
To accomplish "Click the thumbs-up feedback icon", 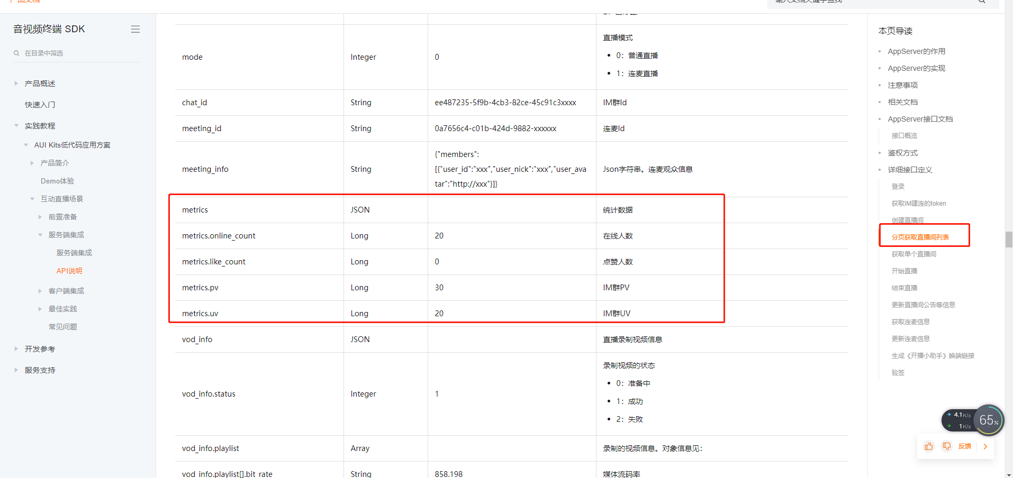I will [x=929, y=446].
